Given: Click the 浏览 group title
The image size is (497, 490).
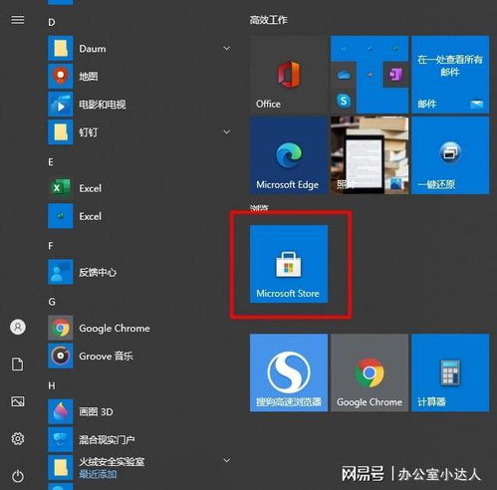Looking at the screenshot, I should [259, 208].
